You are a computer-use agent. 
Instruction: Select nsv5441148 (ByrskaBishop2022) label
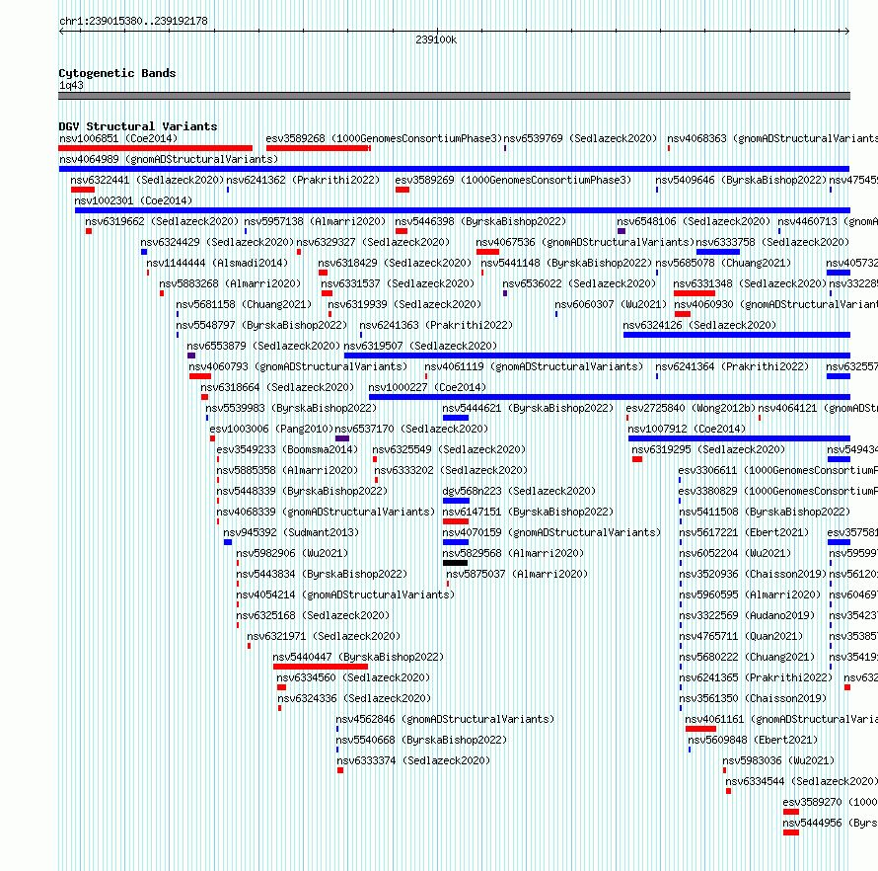point(566,263)
